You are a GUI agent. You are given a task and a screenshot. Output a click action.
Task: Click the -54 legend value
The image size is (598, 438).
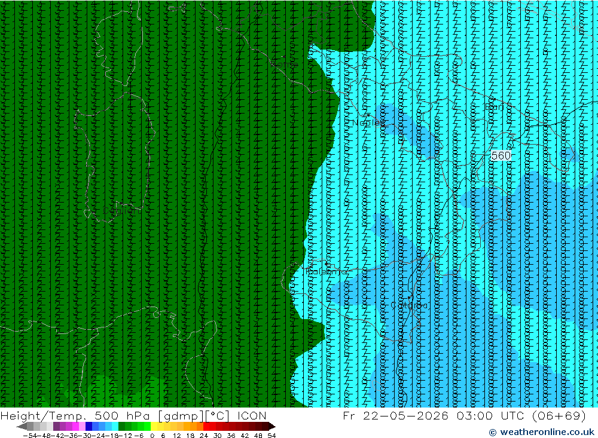(x=30, y=436)
